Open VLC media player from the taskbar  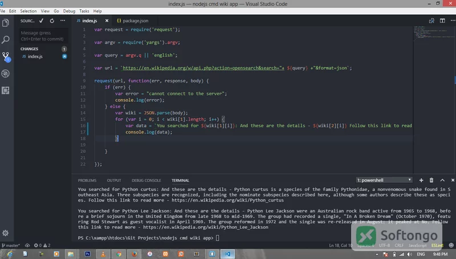click(103, 254)
